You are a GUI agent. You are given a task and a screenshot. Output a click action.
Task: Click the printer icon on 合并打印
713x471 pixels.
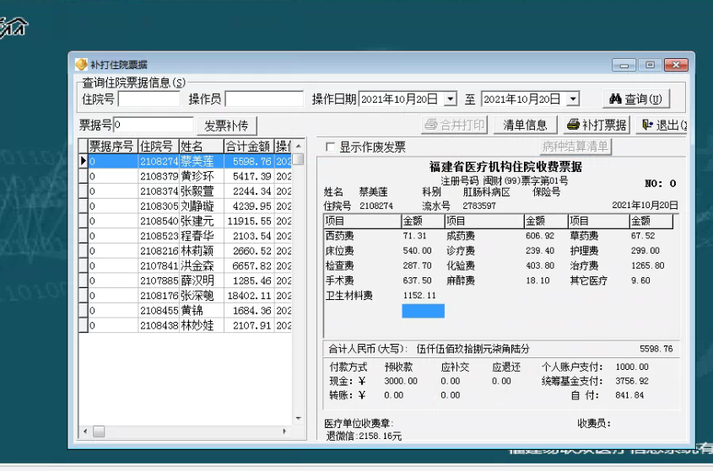click(x=431, y=124)
